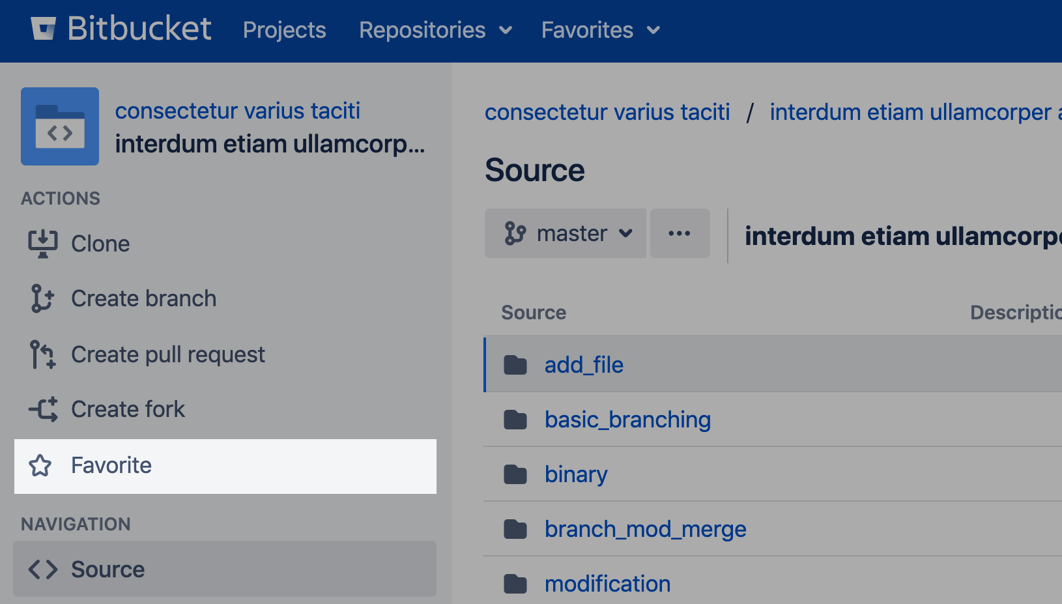Click the Bitbucket logo icon
Image resolution: width=1062 pixels, height=604 pixels.
coord(44,29)
